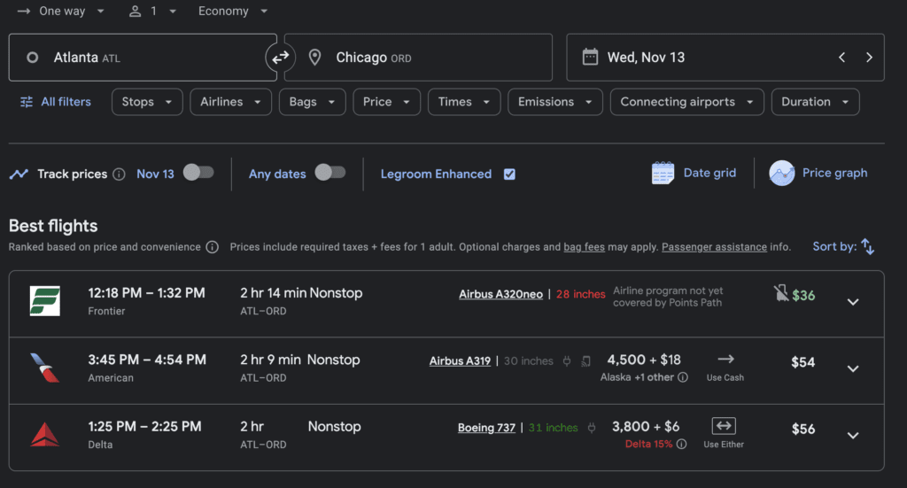This screenshot has height=488, width=907.
Task: Click the Track prices trend line icon
Action: click(19, 174)
